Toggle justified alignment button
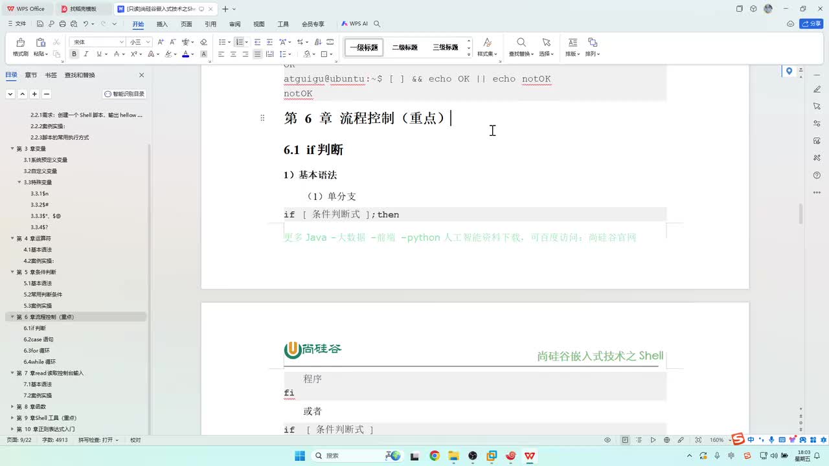Image resolution: width=829 pixels, height=466 pixels. pos(258,54)
